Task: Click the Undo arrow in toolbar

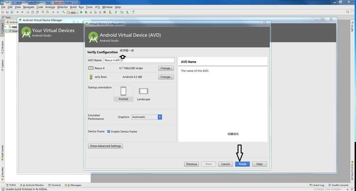Action: pos(18,12)
